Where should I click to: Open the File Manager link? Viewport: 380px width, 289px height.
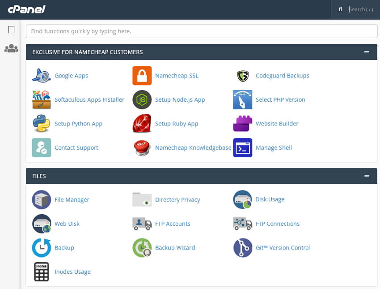[72, 200]
